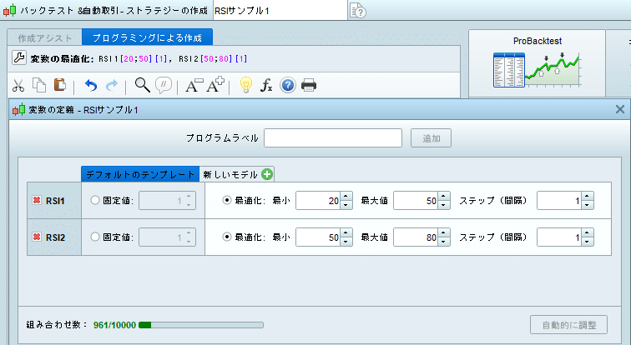
Task: Select デフォルトのテンプレート tab
Action: pos(140,174)
